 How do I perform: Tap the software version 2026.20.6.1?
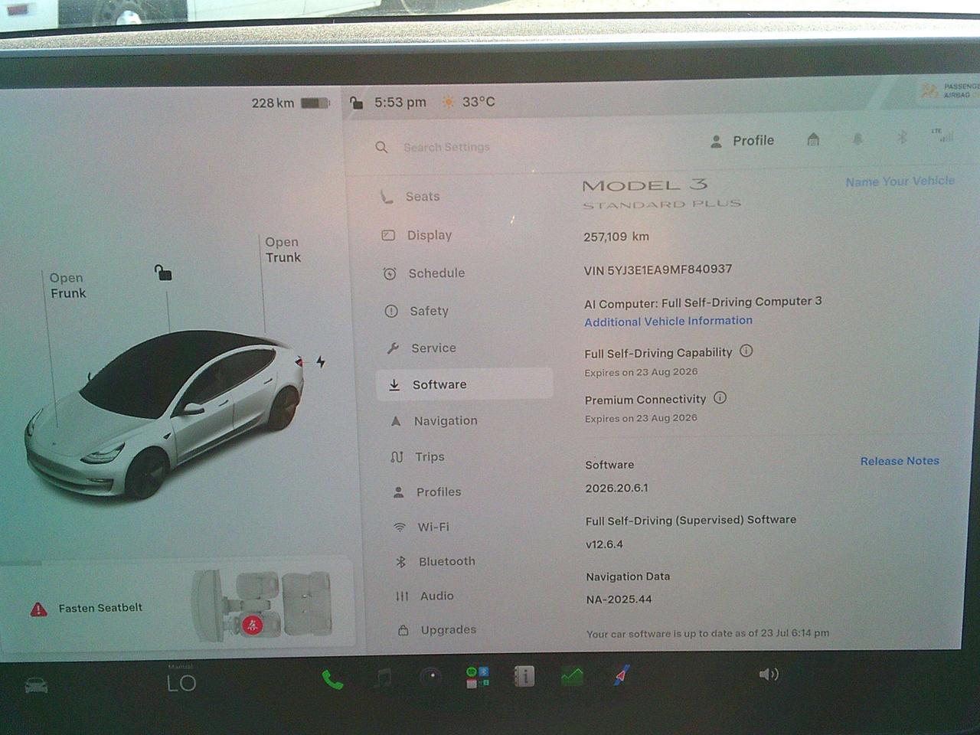[616, 488]
